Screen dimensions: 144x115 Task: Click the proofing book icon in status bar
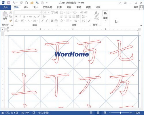(x=34, y=112)
